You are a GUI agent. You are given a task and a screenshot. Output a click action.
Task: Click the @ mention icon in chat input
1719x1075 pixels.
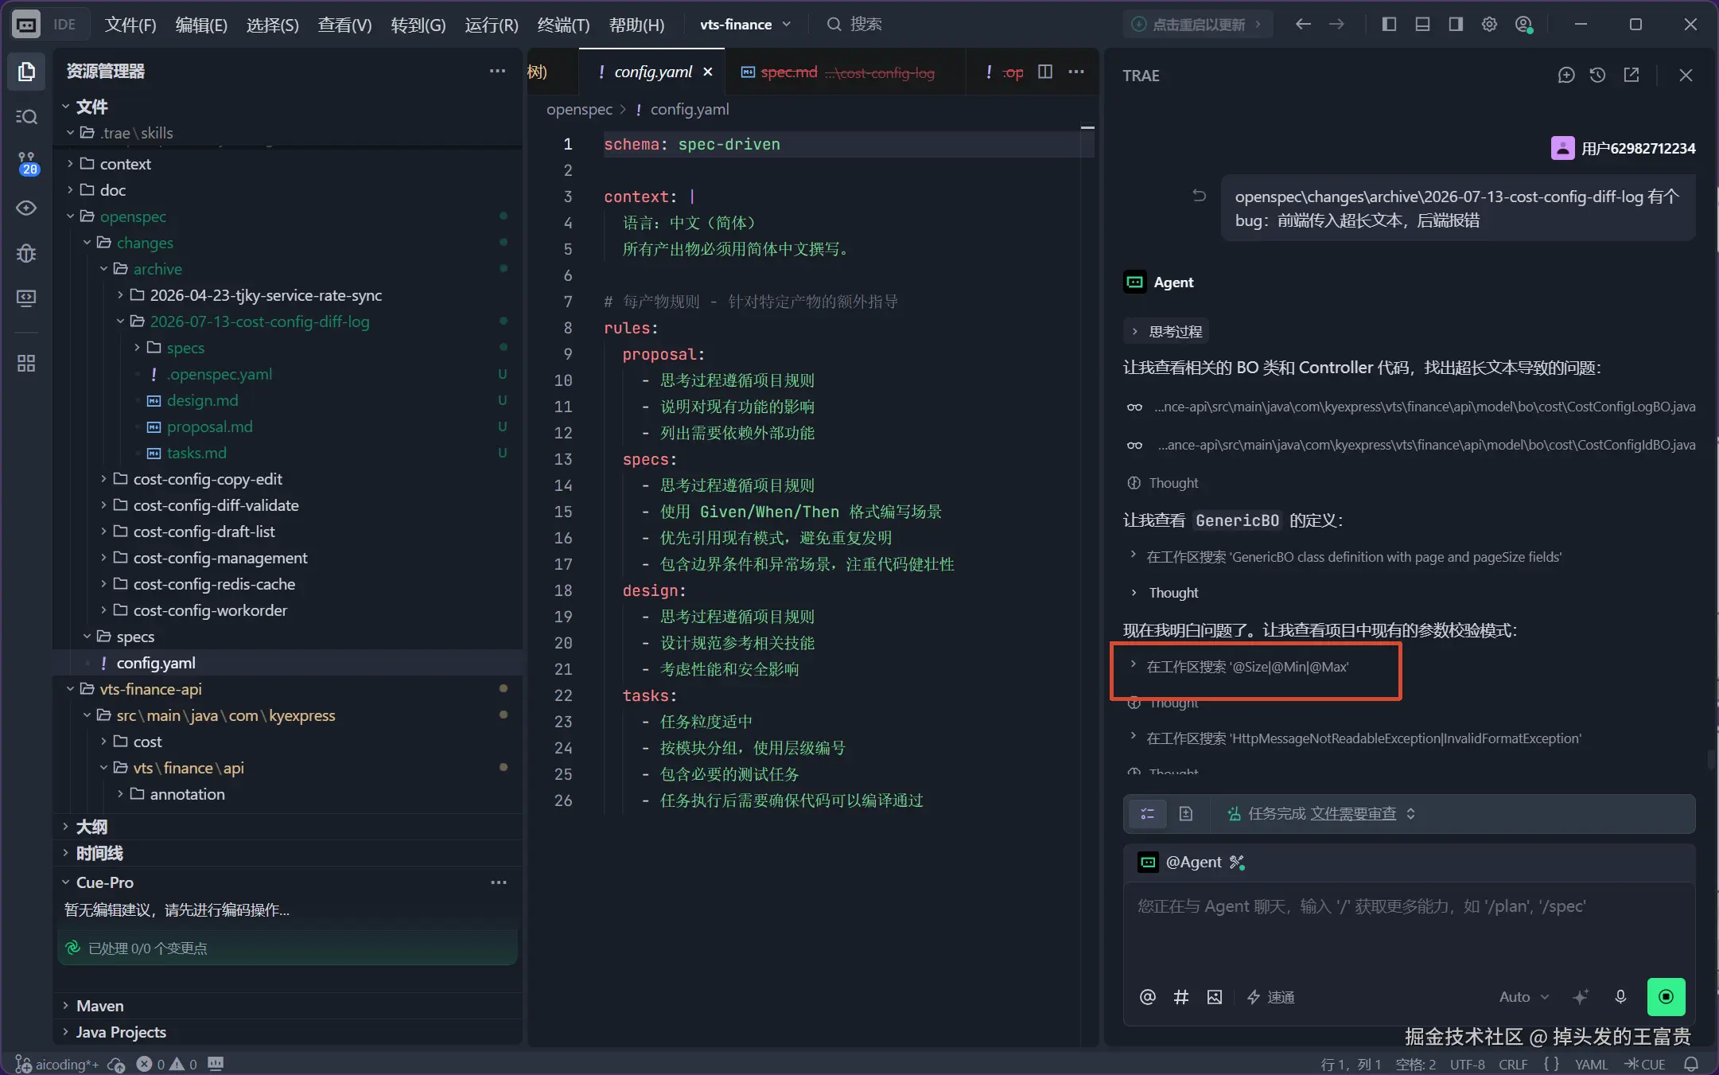[1147, 997]
